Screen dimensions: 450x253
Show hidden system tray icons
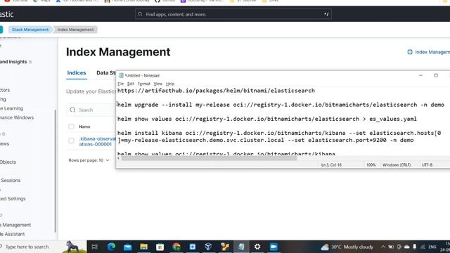382,247
